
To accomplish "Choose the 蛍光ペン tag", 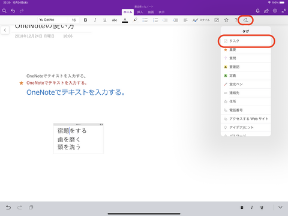I will tap(246, 84).
